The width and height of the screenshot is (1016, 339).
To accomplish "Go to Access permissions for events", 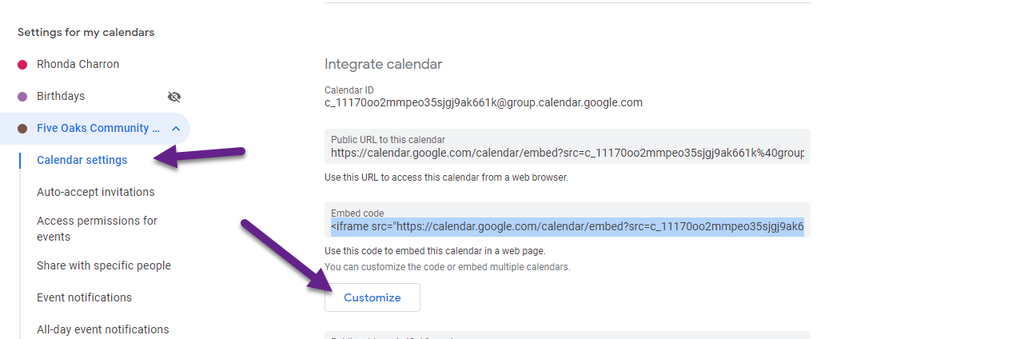I will [97, 229].
